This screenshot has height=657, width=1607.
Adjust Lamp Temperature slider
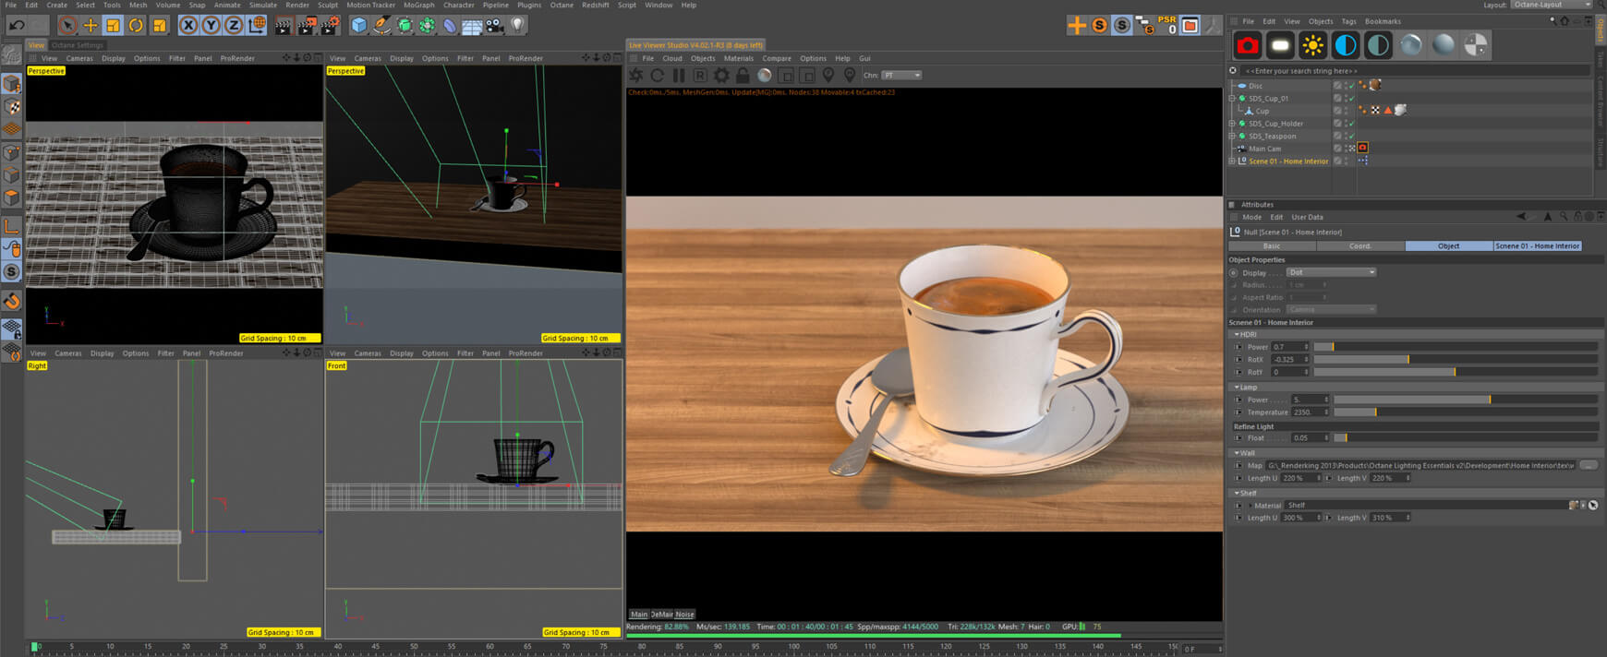[1467, 412]
